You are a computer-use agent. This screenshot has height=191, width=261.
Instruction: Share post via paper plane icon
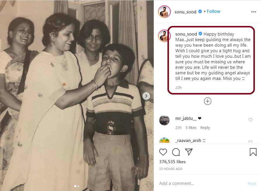(x=189, y=152)
